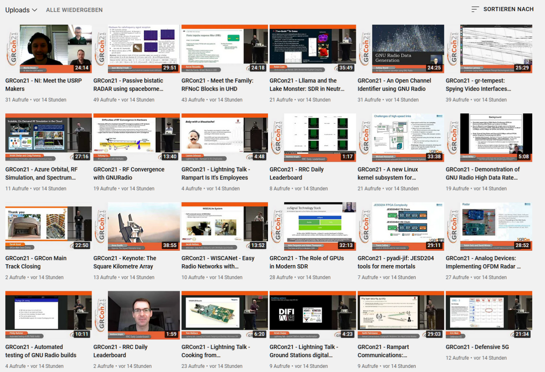This screenshot has height=372, width=545.
Task: Click title 'GRCon21 - Demonstration of GNU Radio High Data Rate'
Action: coord(483,173)
